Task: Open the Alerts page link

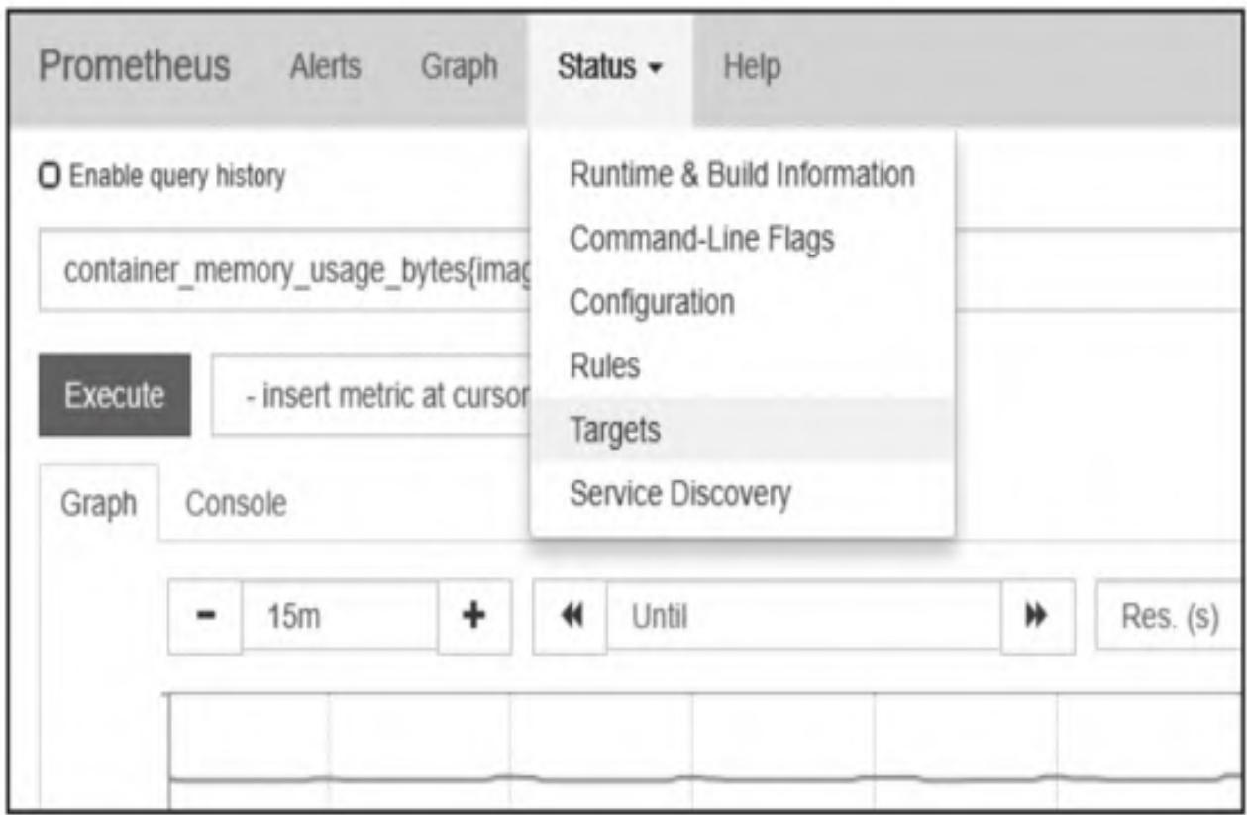Action: [x=325, y=68]
